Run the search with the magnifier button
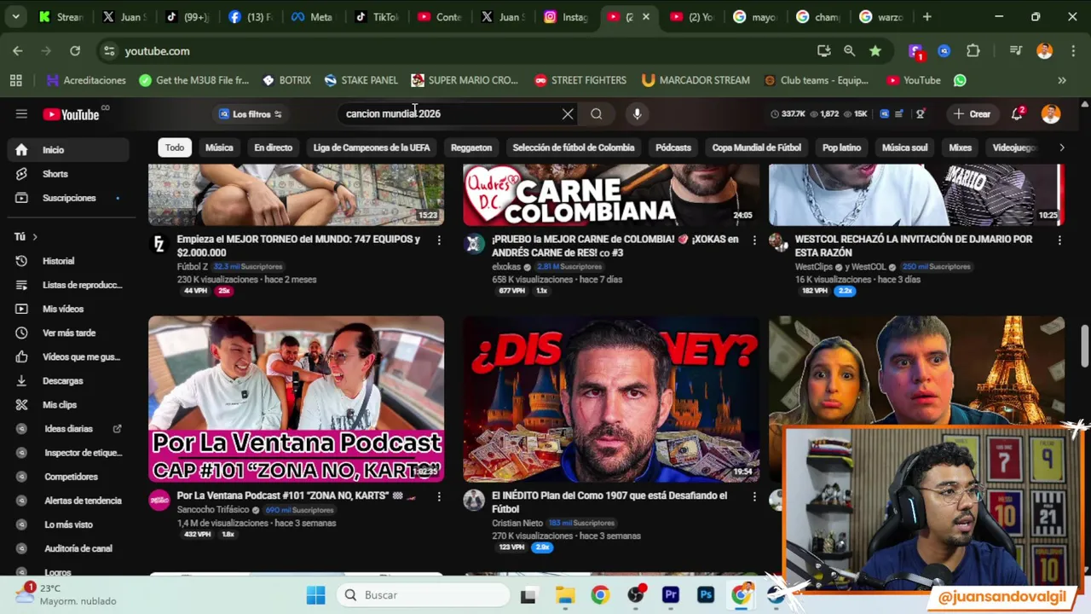This screenshot has width=1091, height=614. [597, 113]
